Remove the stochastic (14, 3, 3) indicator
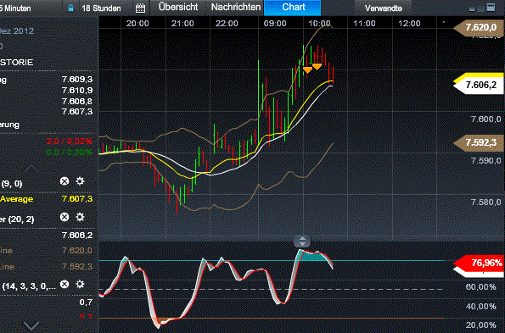 (x=65, y=284)
